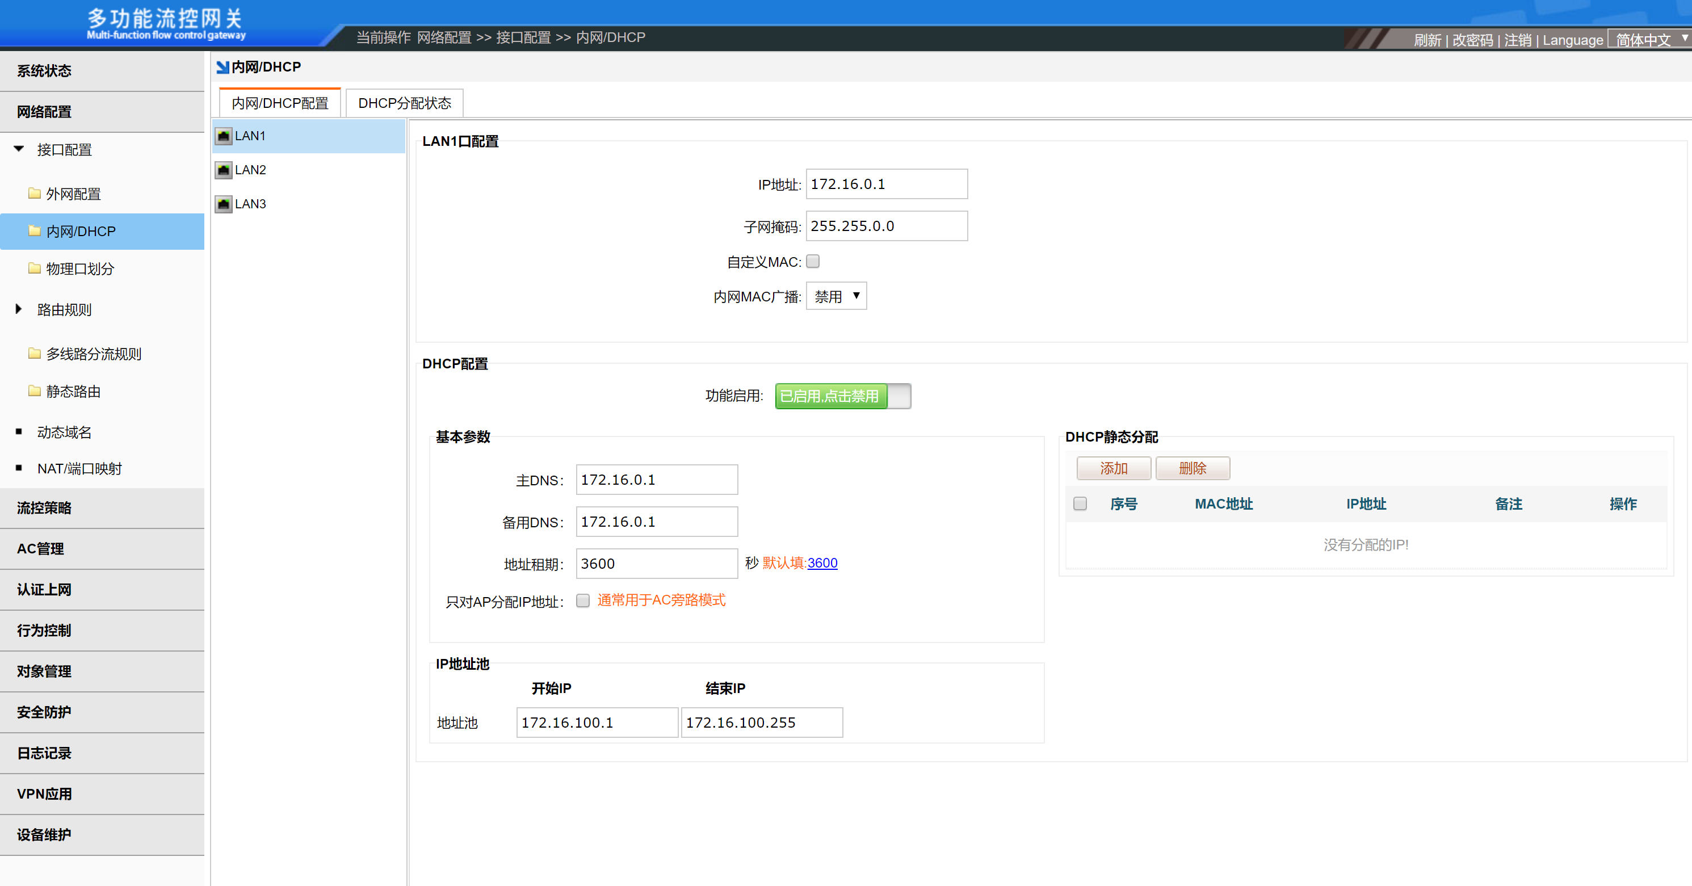The image size is (1692, 886).
Task: Click the 多线路分流规则 folder icon
Action: [34, 354]
